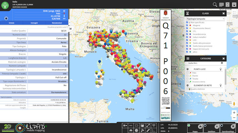Screen dimensions: 238x133
Task: Click the Wi-Fi signal tool icon
Action: 154,126
